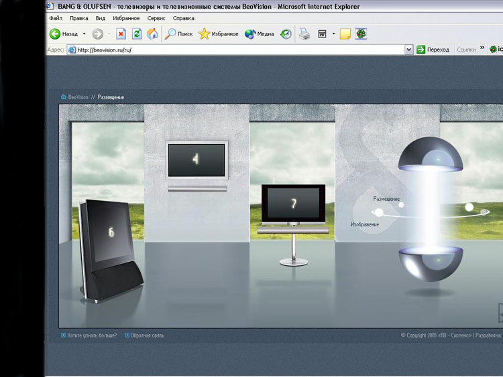The height and width of the screenshot is (377, 503).
Task: Select the stand TV labeled 7
Action: [x=293, y=204]
